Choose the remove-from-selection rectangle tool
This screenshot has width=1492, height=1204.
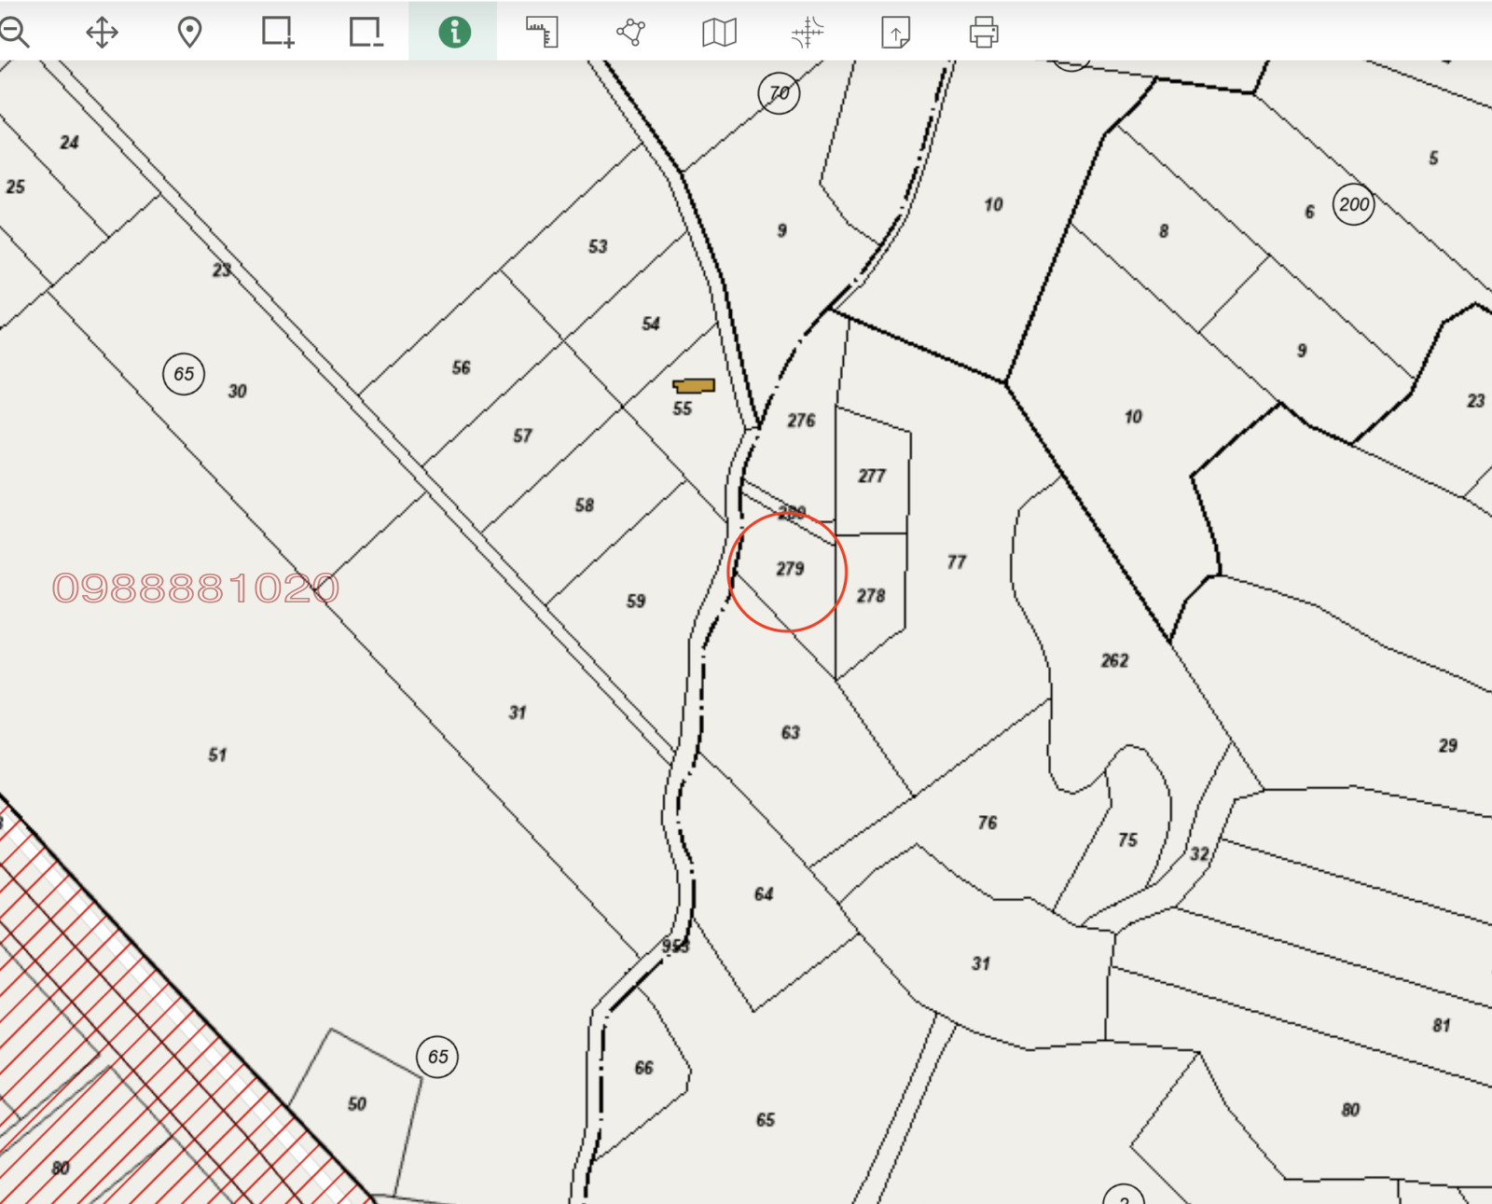(x=366, y=33)
